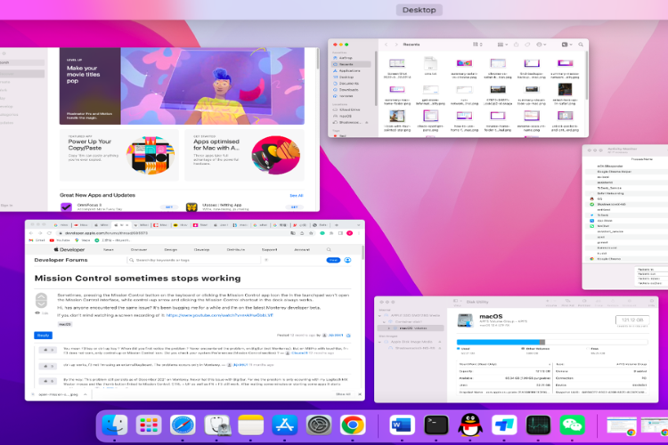The height and width of the screenshot is (445, 668).
Task: Click the blue Reply button
Action: point(43,336)
